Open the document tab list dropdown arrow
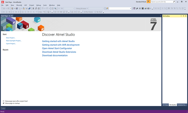188x113 pixels. [x=161, y=16]
